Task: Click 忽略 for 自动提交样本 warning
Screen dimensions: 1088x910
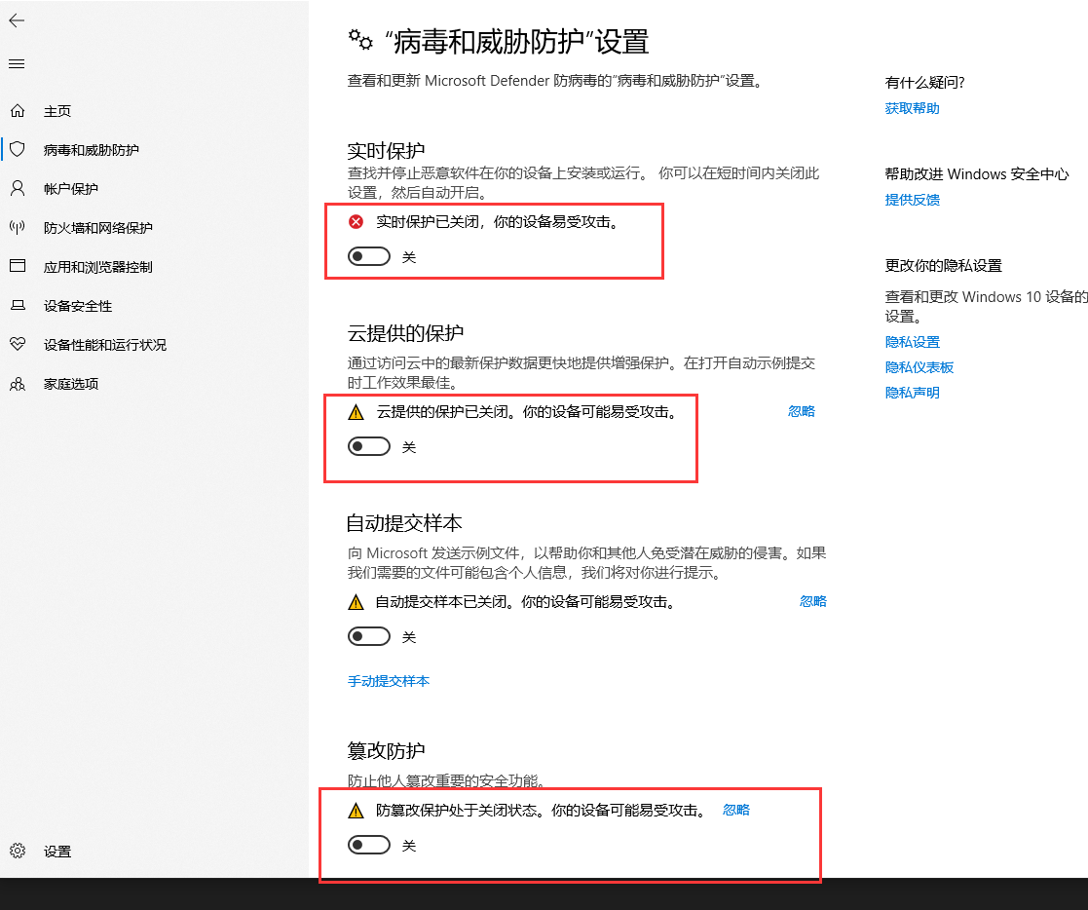Action: click(x=813, y=601)
